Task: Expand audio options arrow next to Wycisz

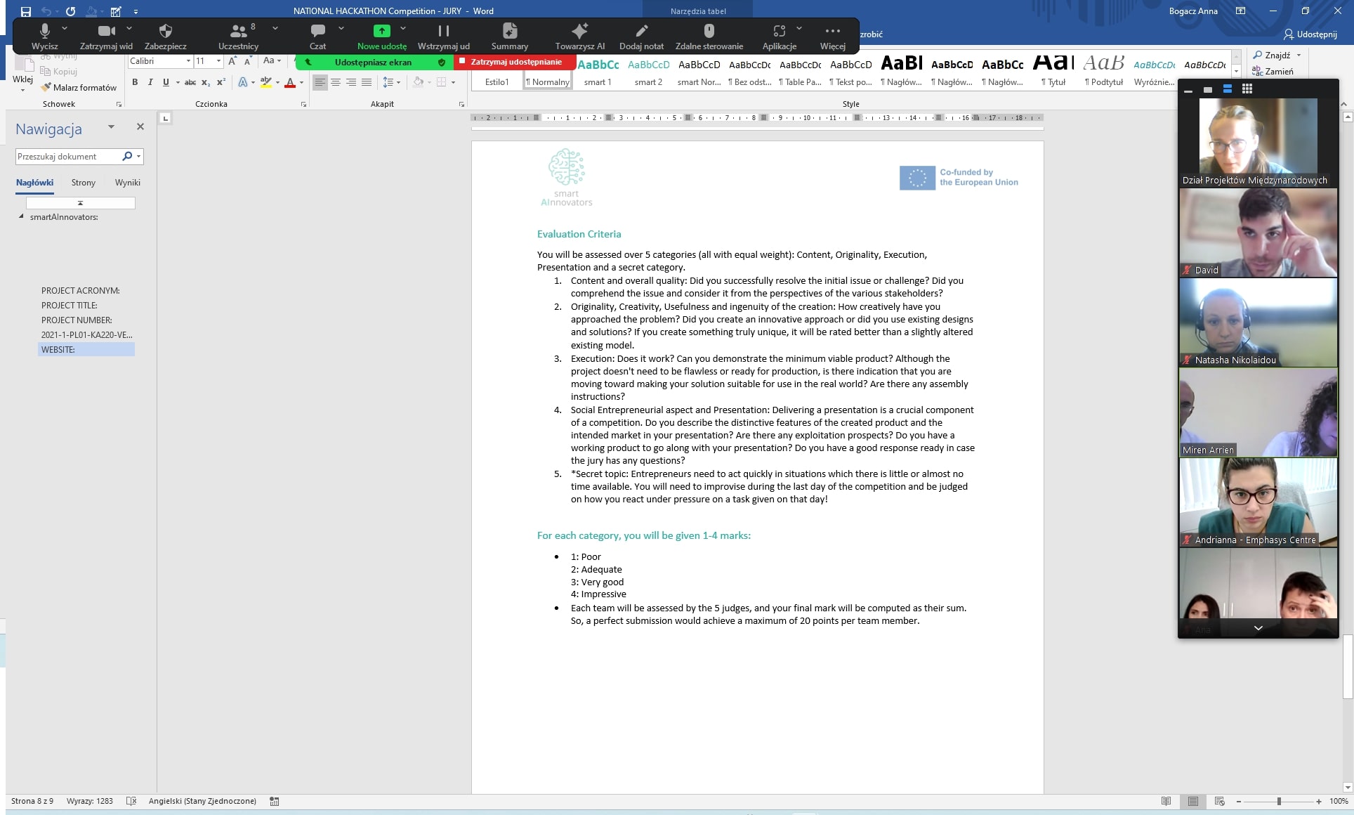Action: coord(65,29)
